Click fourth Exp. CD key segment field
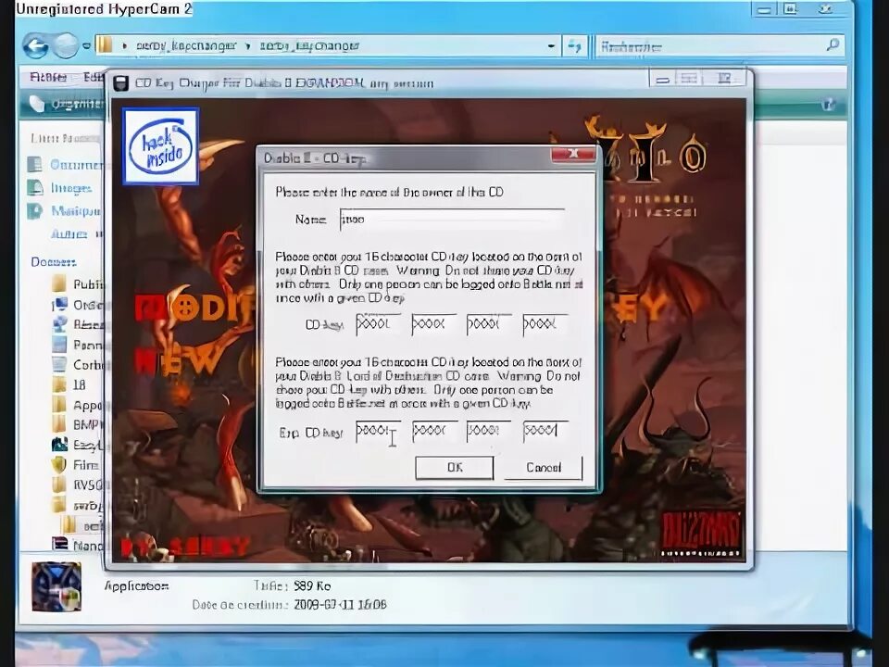 coord(545,431)
